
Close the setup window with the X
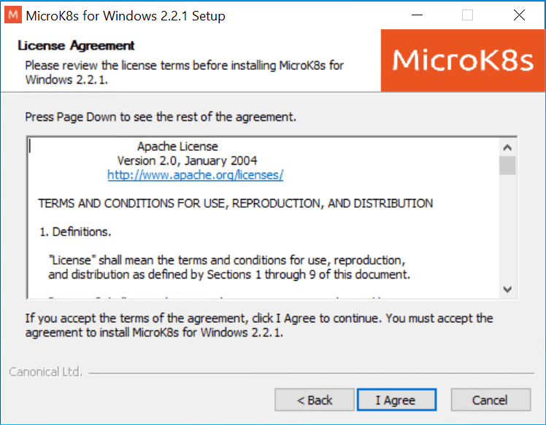click(519, 15)
